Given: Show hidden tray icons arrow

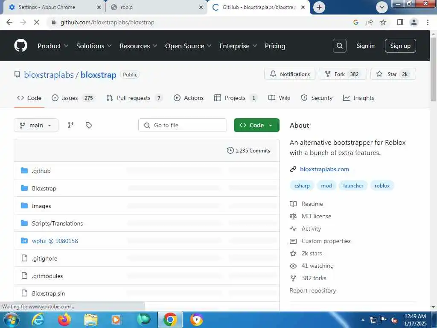Looking at the screenshot, I should tap(363, 320).
